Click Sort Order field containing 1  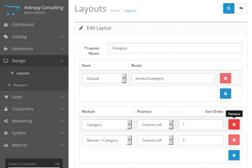click(201, 124)
